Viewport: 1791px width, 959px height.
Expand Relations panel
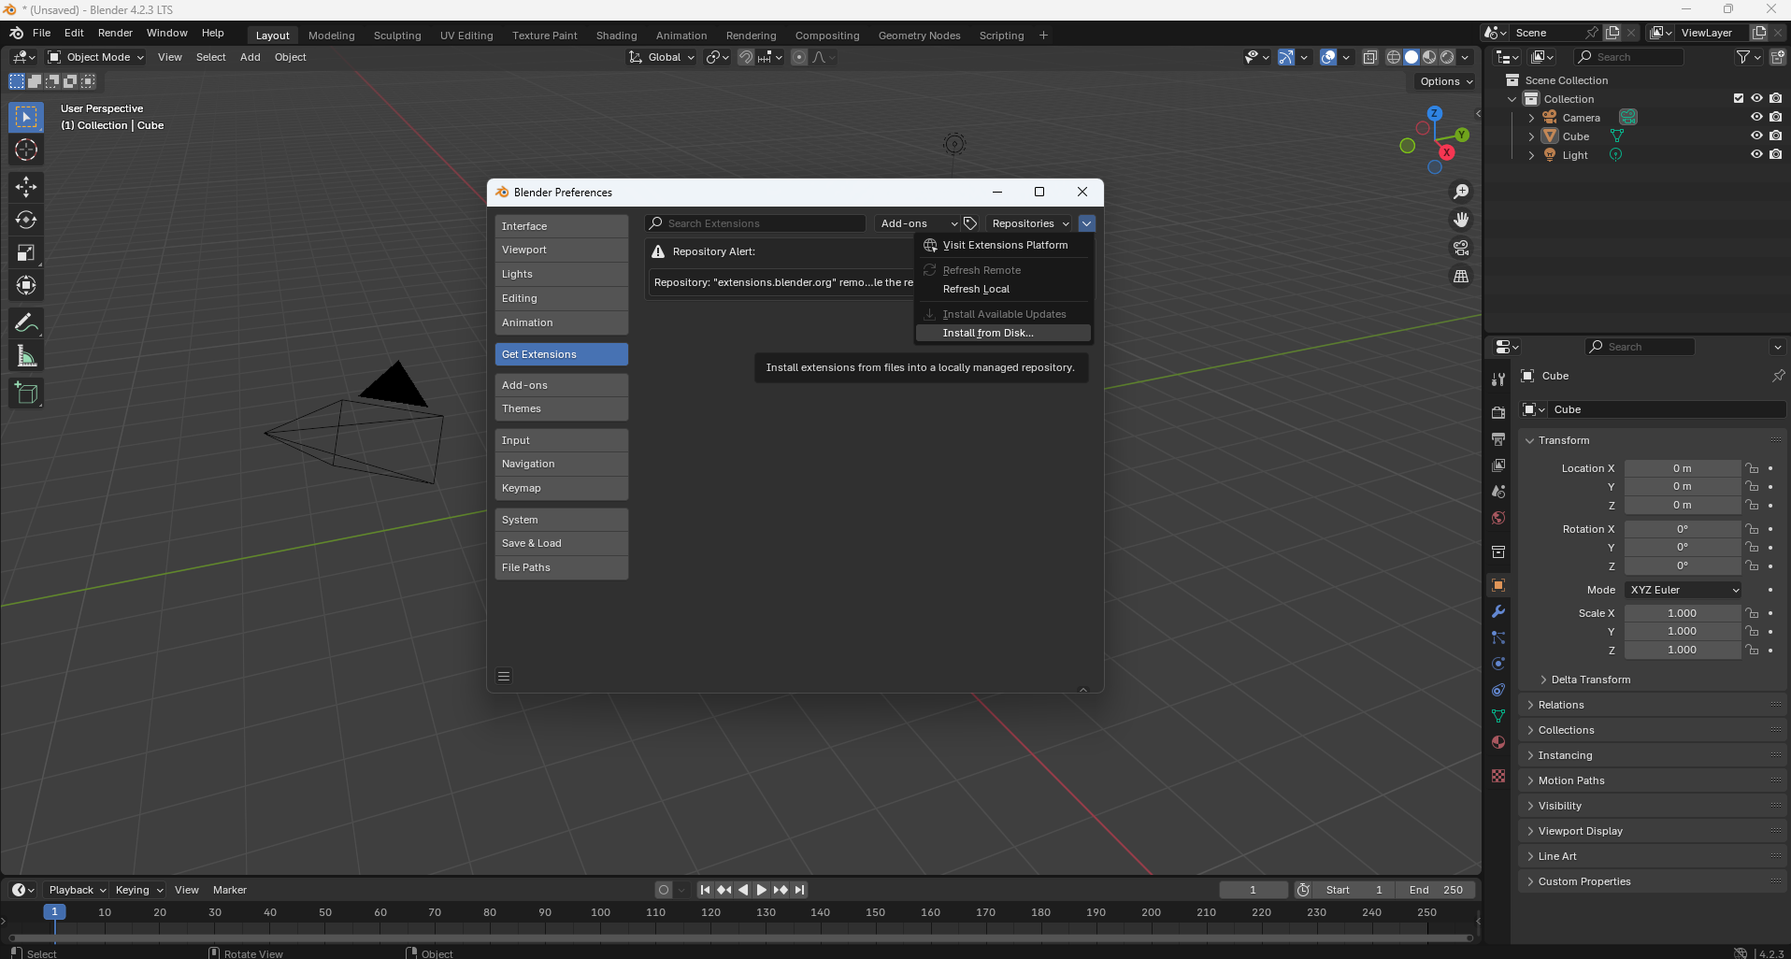point(1653,705)
